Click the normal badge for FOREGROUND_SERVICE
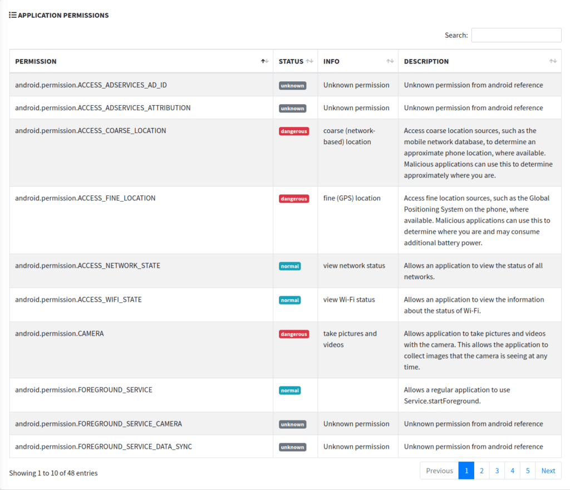 point(289,390)
